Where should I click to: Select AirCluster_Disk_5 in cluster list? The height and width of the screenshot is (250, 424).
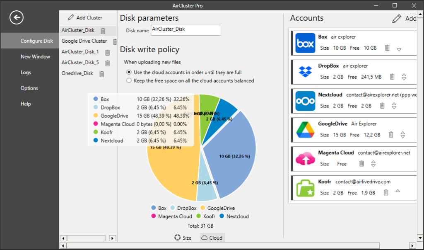coord(80,62)
